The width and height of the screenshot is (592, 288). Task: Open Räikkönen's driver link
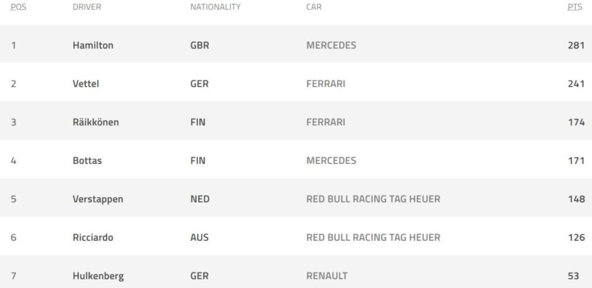coord(96,122)
